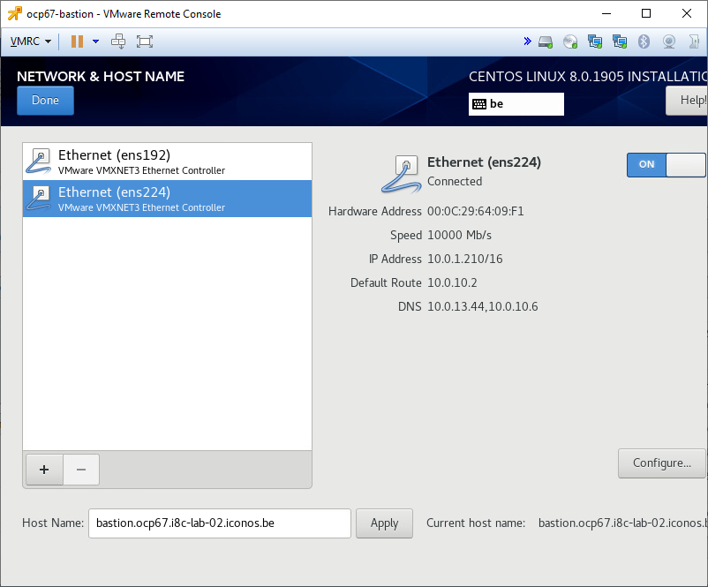The image size is (708, 587).
Task: Maximize the VMware Remote Console window
Action: [x=646, y=13]
